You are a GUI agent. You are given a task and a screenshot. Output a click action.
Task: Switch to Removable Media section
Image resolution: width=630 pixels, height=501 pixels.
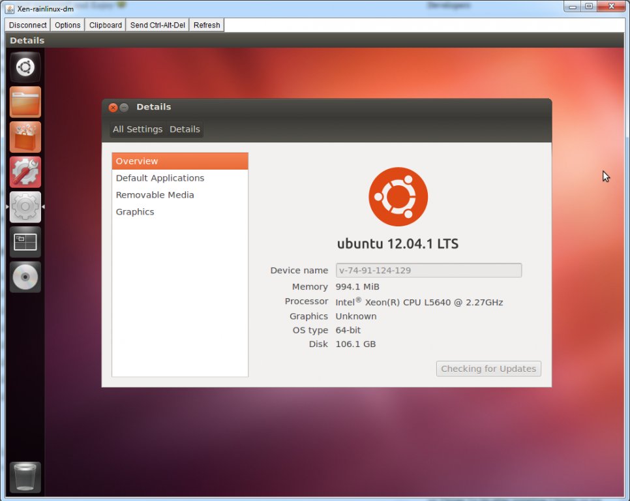pyautogui.click(x=180, y=195)
